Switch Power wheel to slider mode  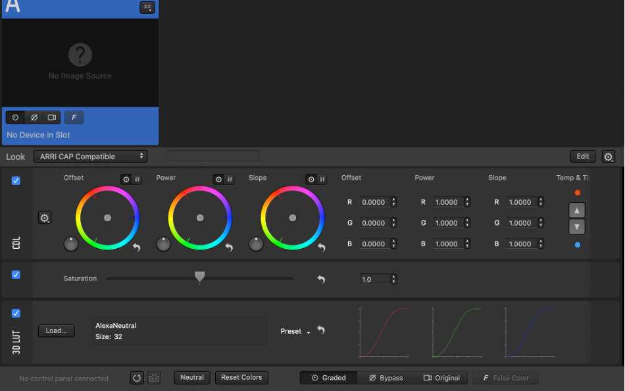pyautogui.click(x=230, y=180)
